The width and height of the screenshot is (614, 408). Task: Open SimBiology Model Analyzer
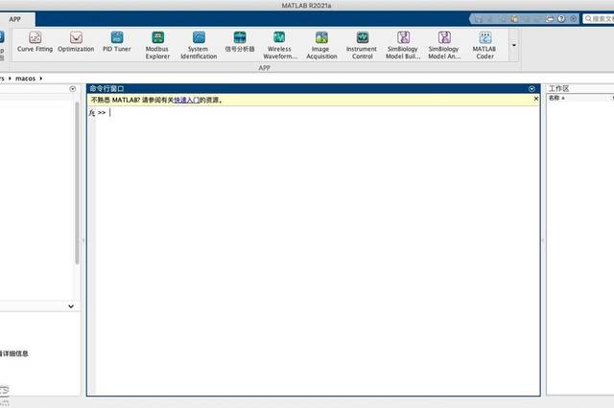coord(444,45)
